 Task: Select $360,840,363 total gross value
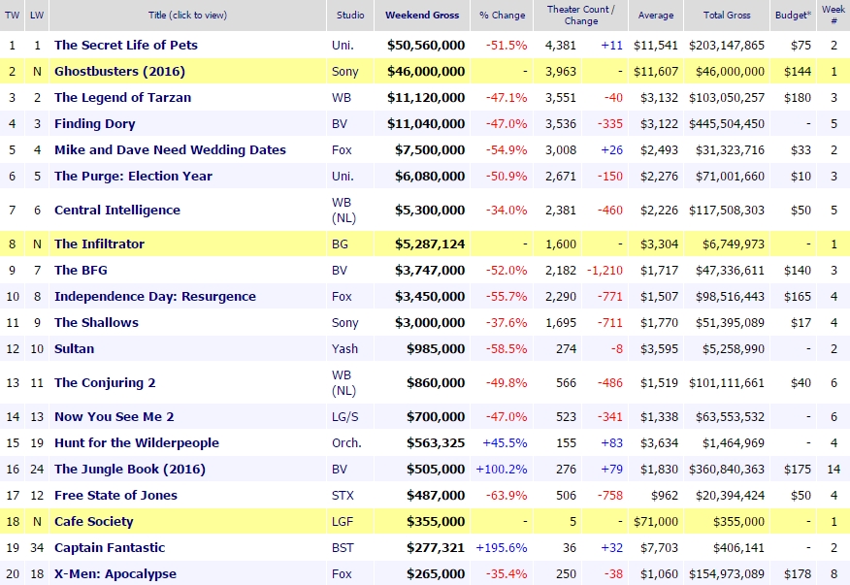pos(727,469)
